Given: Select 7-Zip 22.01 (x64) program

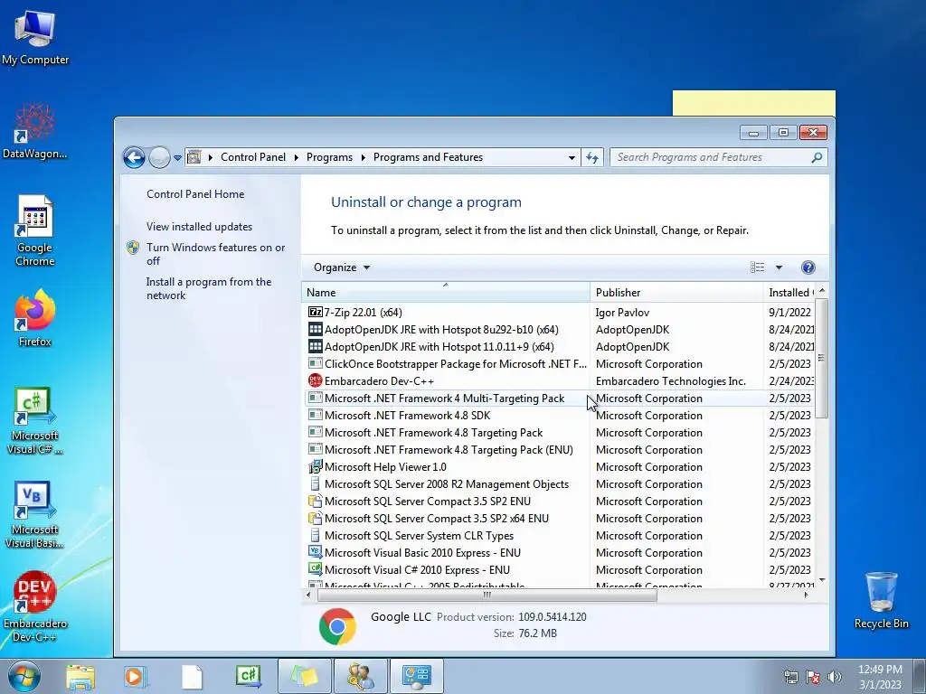Looking at the screenshot, I should [x=559, y=312].
